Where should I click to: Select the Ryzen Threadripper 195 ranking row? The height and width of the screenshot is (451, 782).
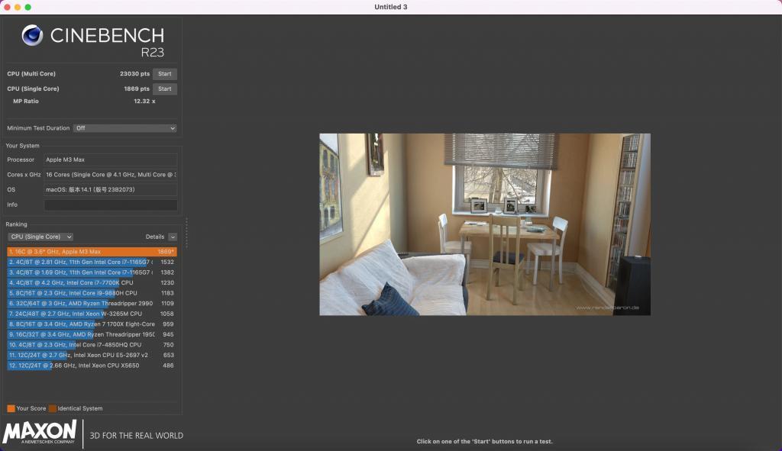[92, 334]
